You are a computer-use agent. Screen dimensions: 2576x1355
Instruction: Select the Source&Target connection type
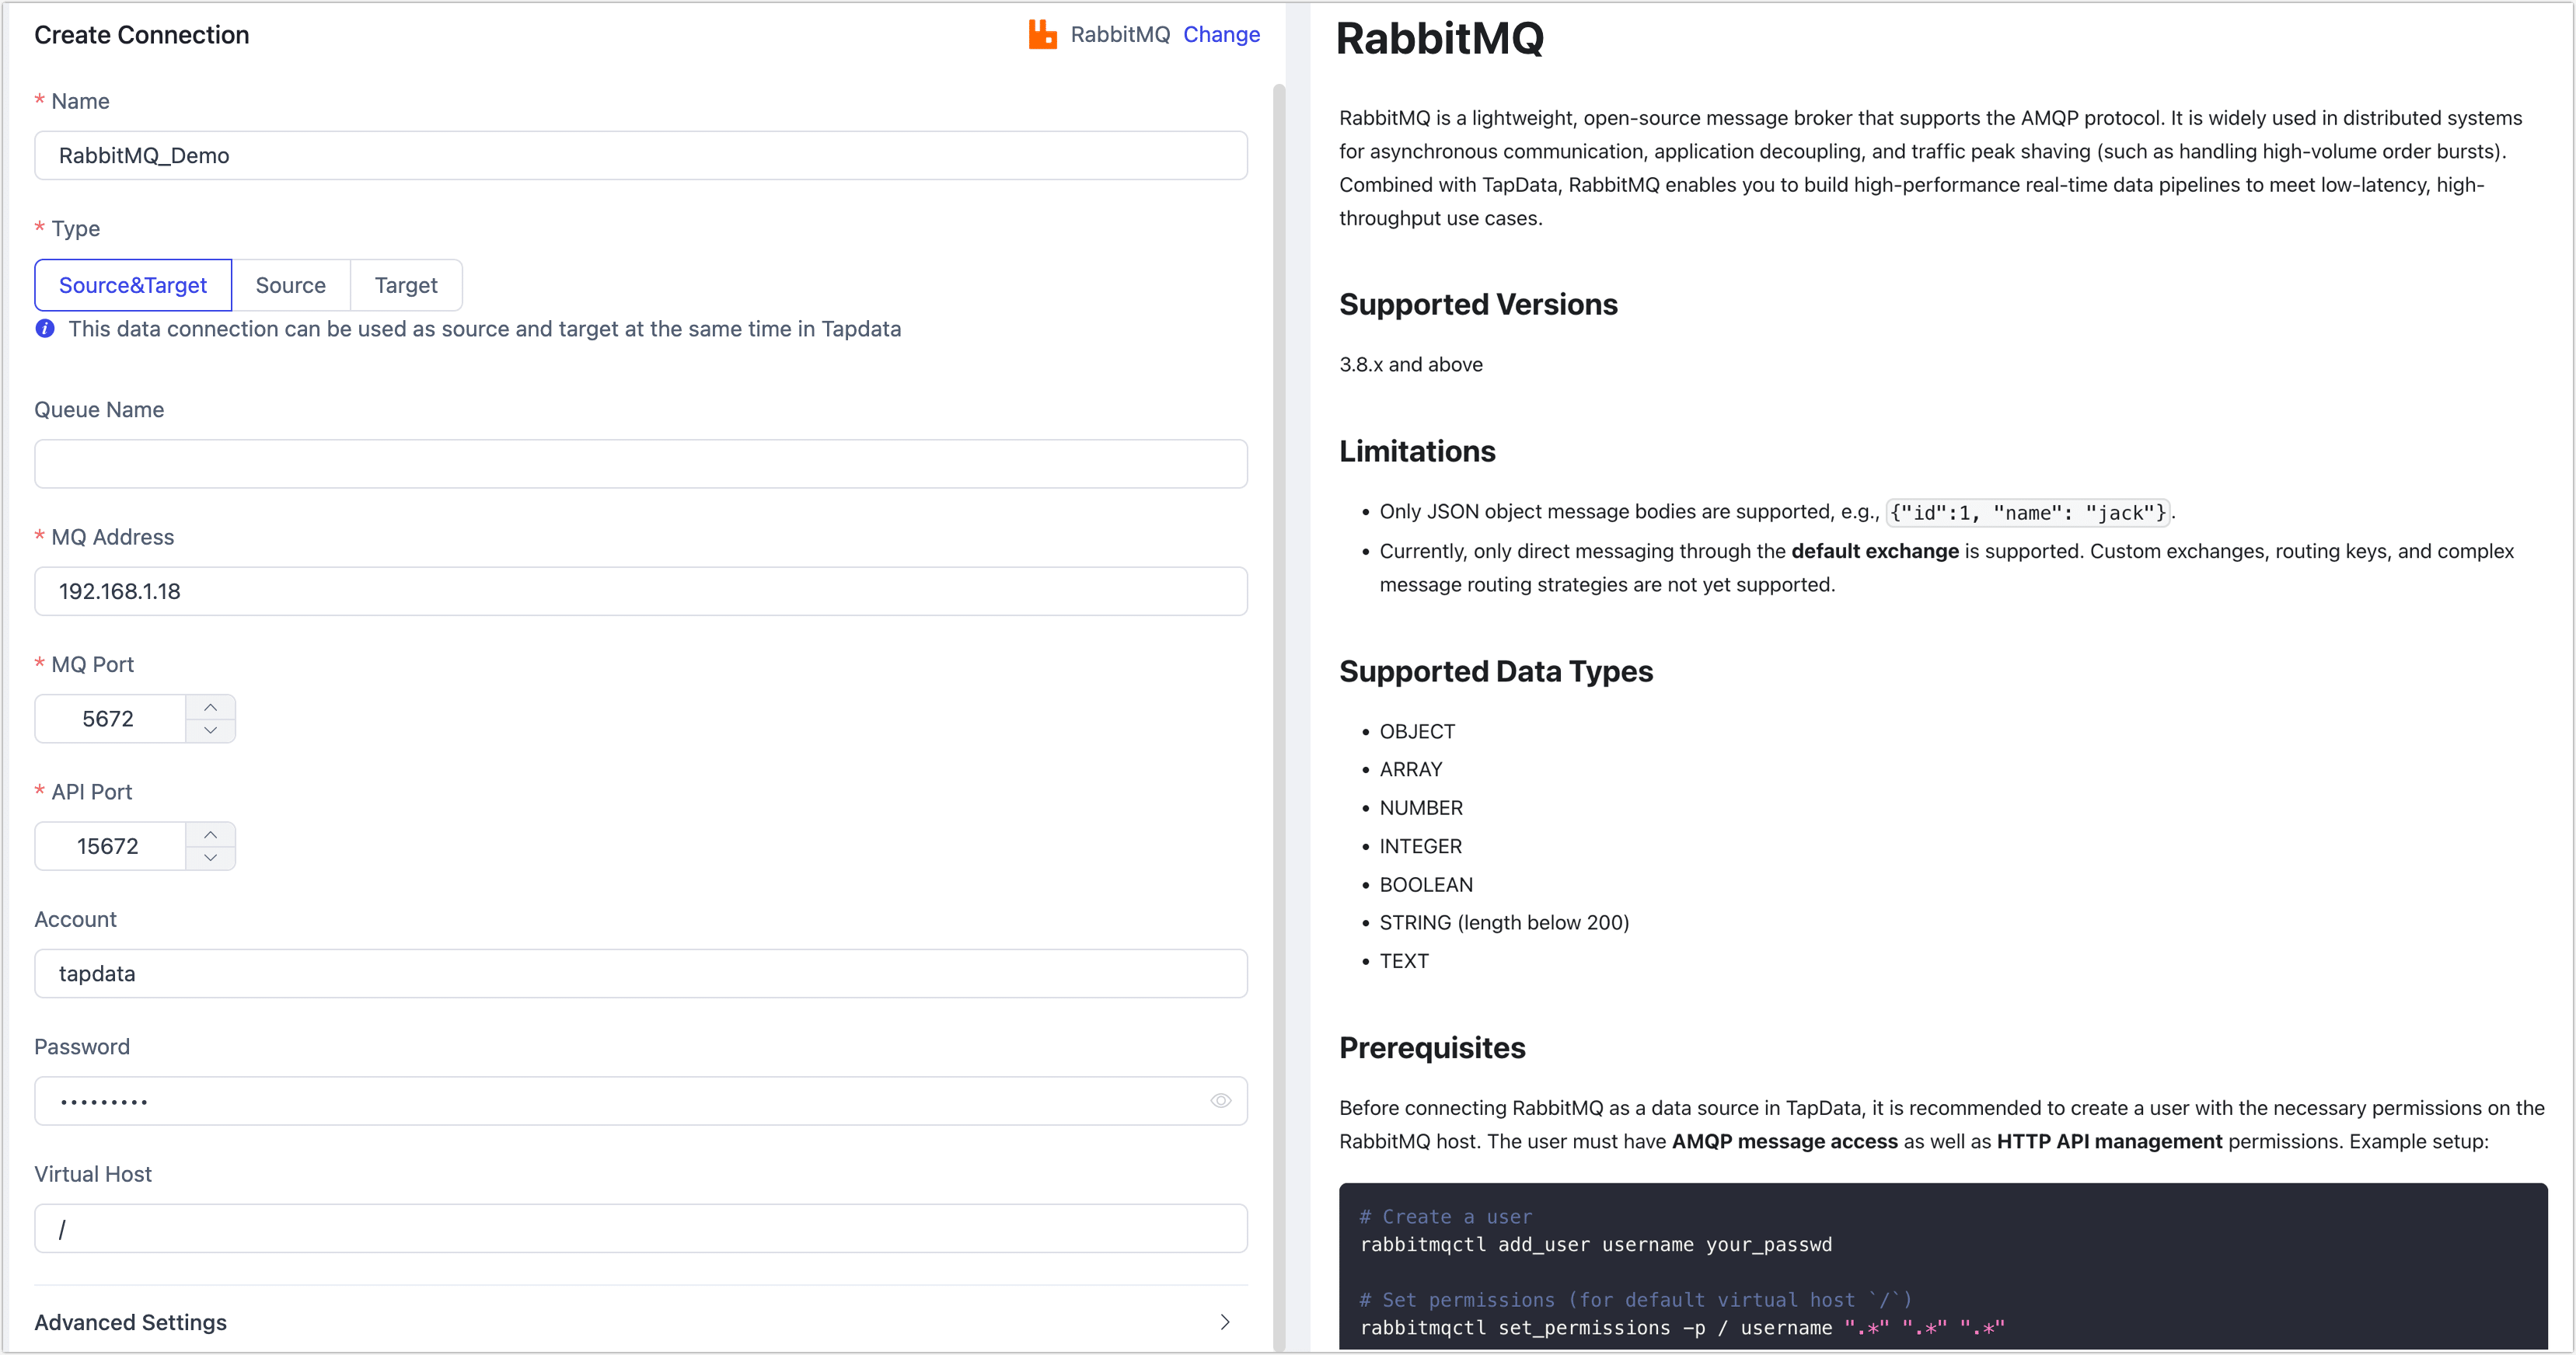(x=132, y=285)
